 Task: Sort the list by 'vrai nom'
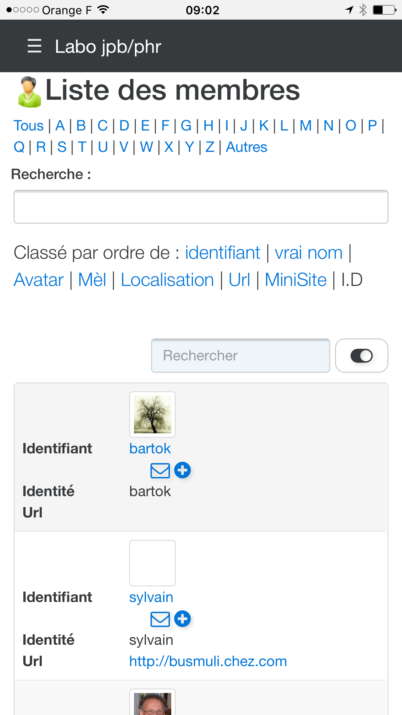click(x=308, y=253)
